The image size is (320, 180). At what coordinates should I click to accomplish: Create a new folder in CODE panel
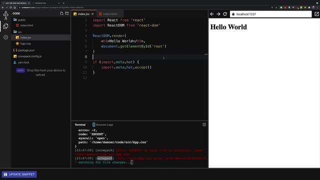click(67, 13)
